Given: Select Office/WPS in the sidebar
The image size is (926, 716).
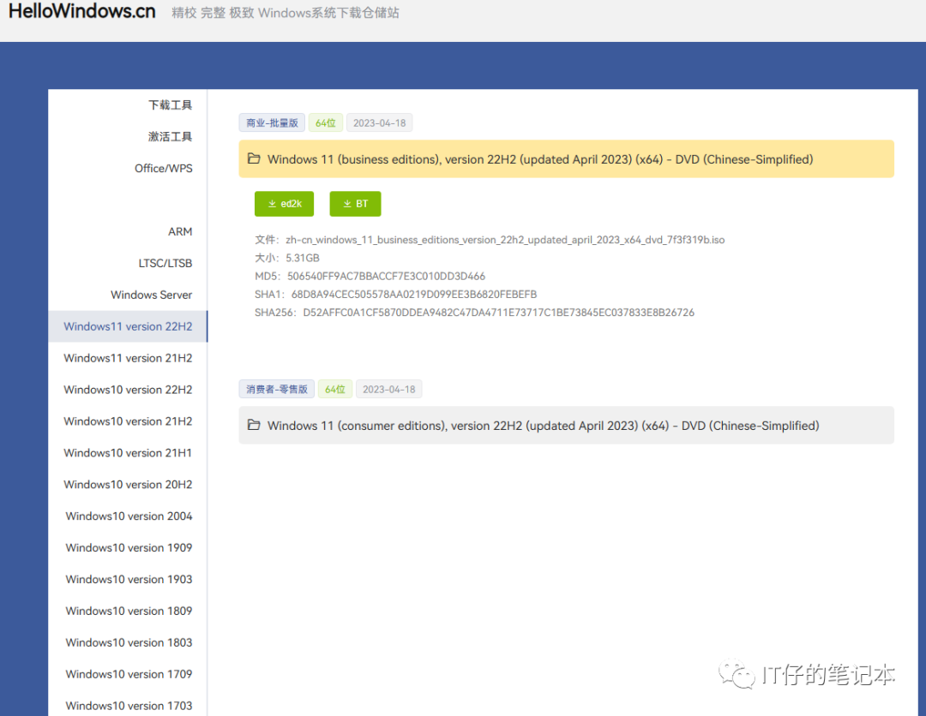Looking at the screenshot, I should (x=164, y=169).
